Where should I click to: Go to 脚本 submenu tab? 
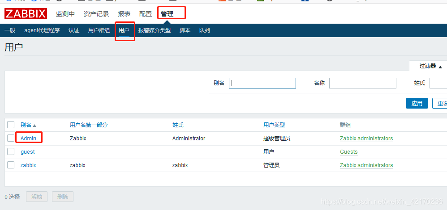[x=185, y=30]
